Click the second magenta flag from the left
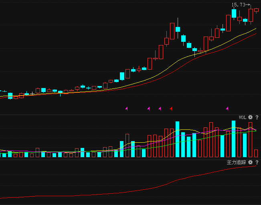 (x=149, y=109)
